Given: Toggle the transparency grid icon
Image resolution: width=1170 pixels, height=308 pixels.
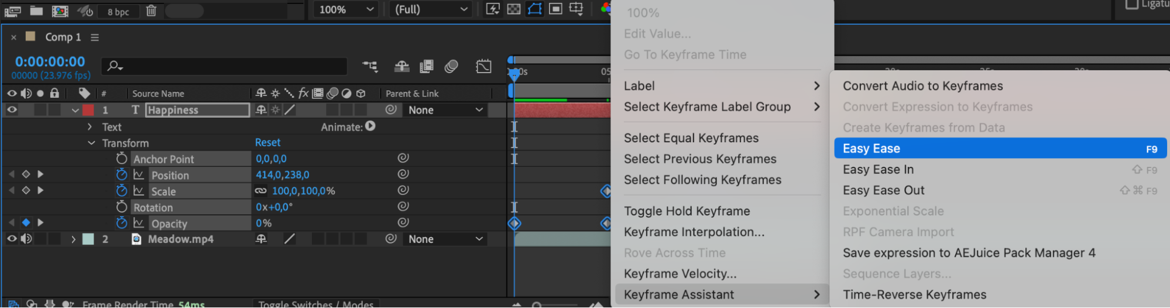Looking at the screenshot, I should pyautogui.click(x=513, y=9).
